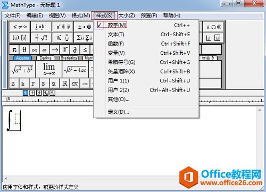Insert the square root of b²−4ac expression
Viewport: 266px width, 192px height.
click(76, 69)
